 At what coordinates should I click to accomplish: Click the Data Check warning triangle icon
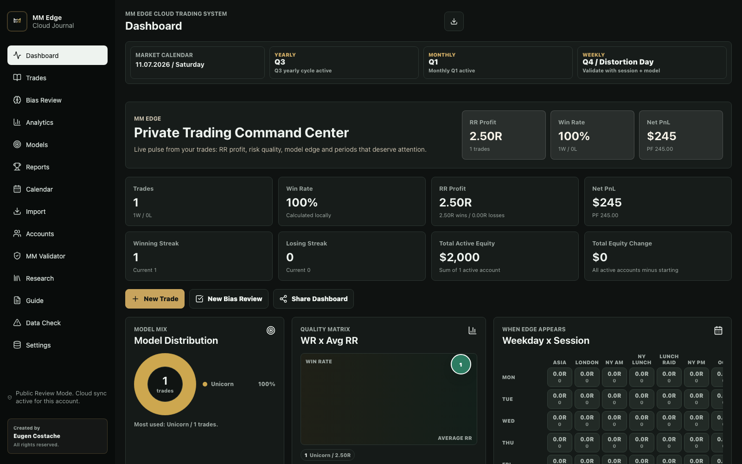[x=17, y=322]
